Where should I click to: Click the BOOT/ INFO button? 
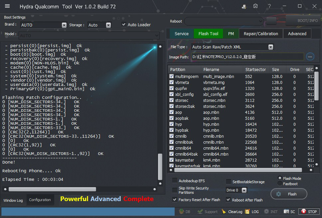point(303,21)
